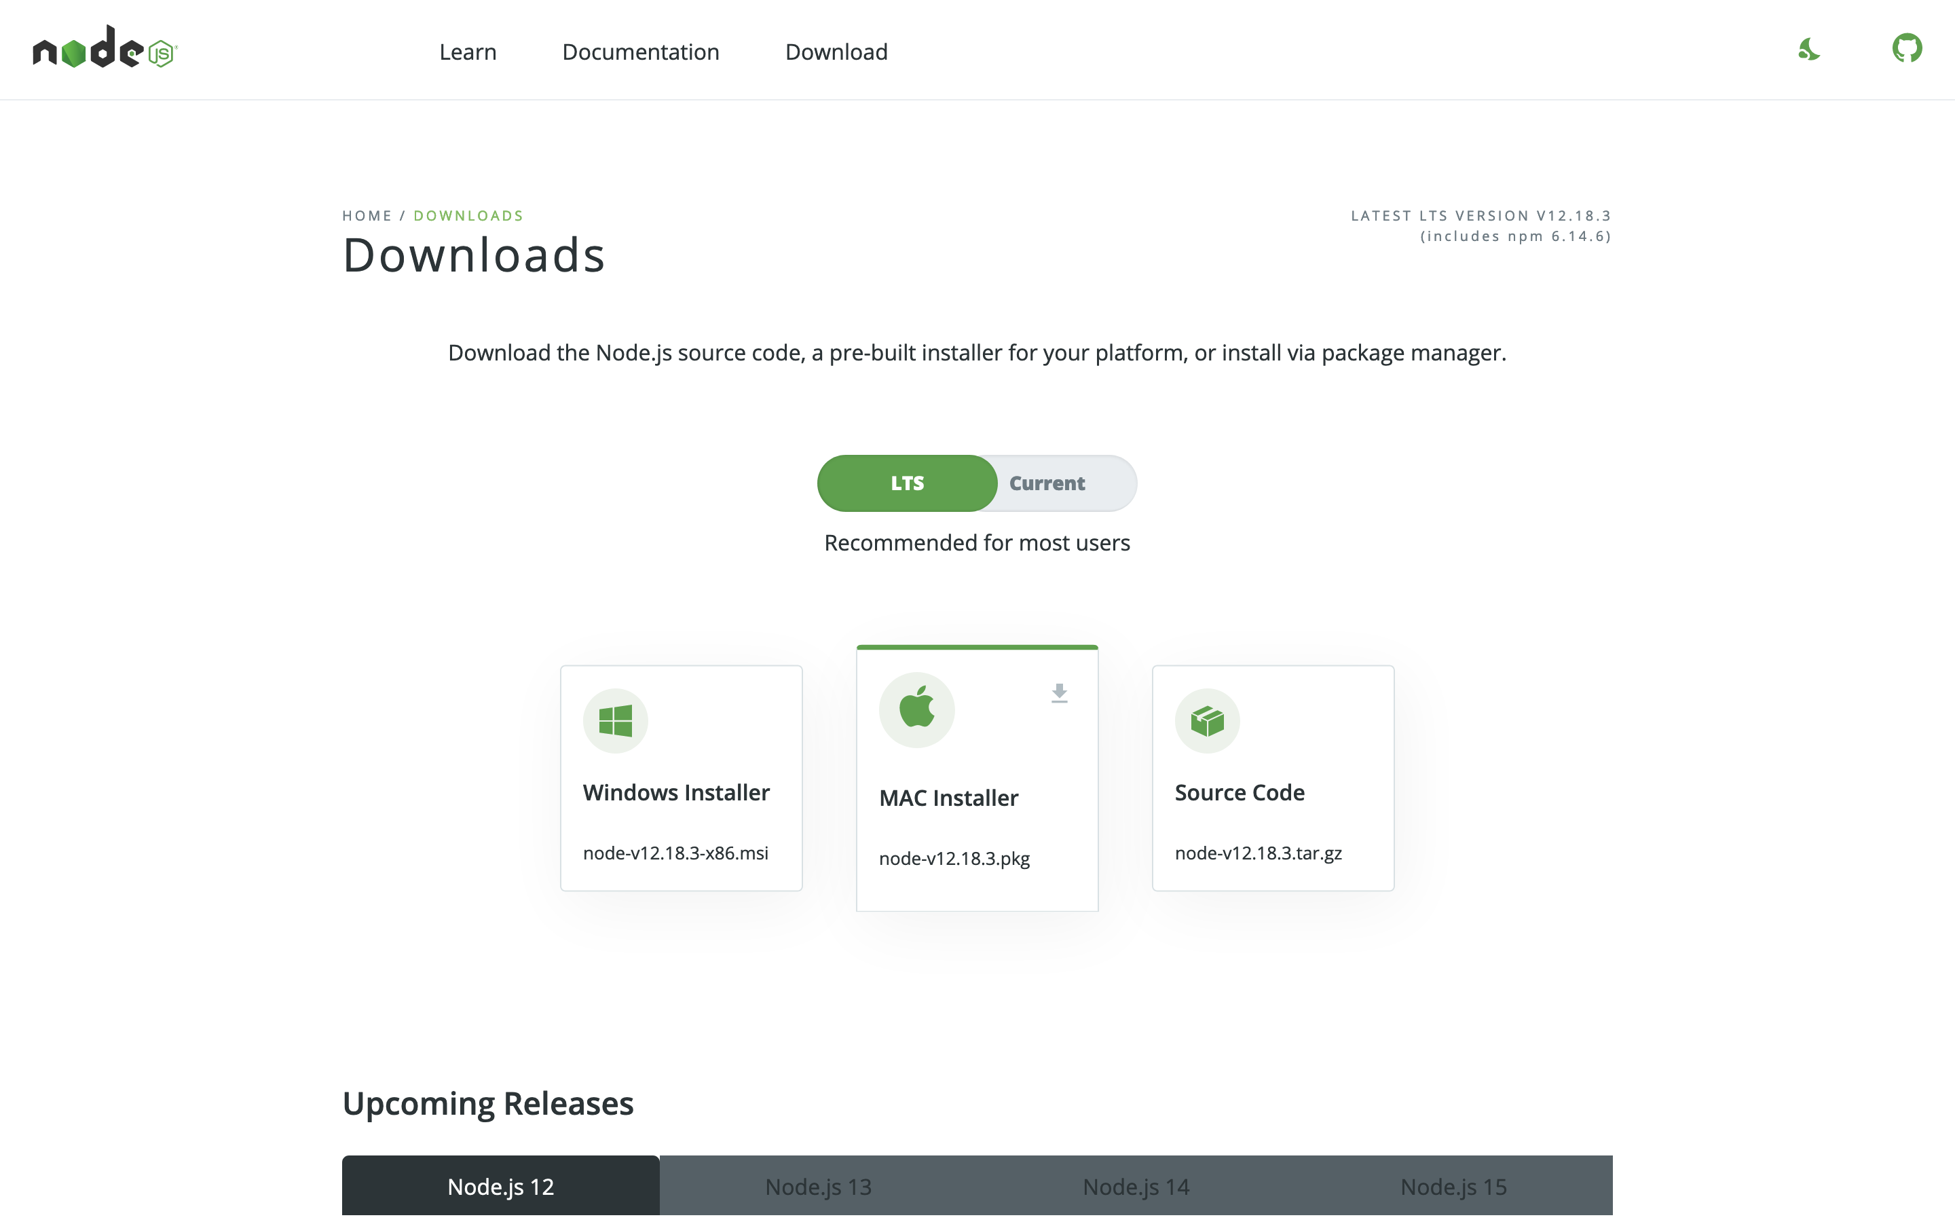Toggle dark mode moon icon
1955x1222 pixels.
[x=1809, y=50]
